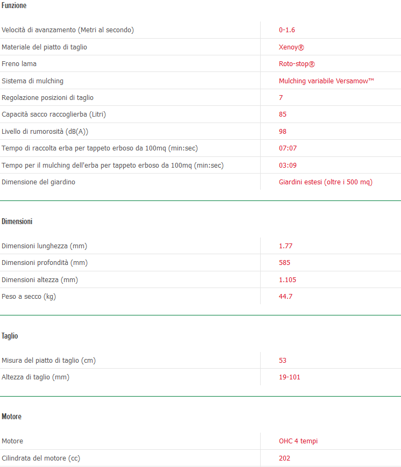The height and width of the screenshot is (467, 401).
Task: Click the Funzione section heading
Action: click(14, 5)
